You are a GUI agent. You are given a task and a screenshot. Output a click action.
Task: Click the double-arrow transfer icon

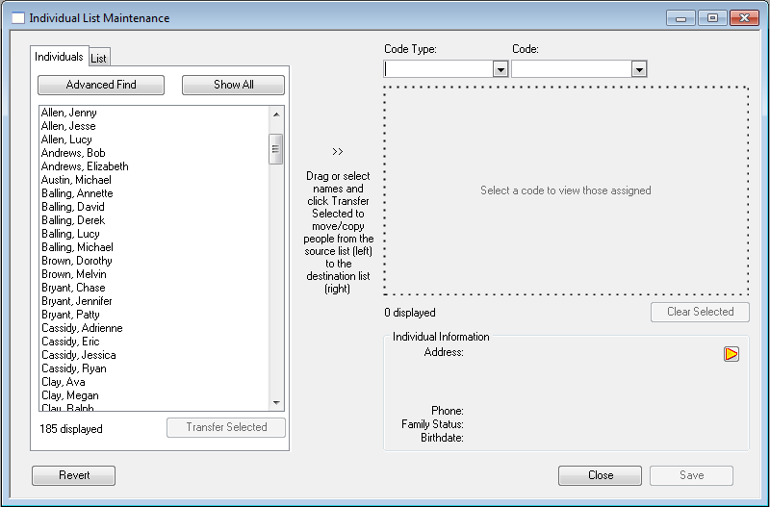337,152
